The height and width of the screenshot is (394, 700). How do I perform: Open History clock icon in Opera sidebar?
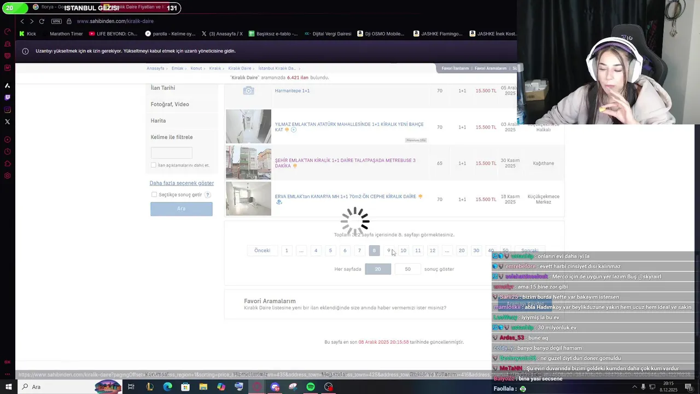[x=7, y=152]
